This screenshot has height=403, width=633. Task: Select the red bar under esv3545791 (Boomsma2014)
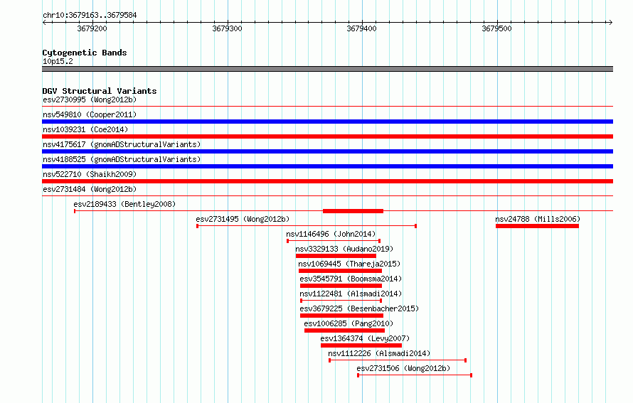[341, 286]
